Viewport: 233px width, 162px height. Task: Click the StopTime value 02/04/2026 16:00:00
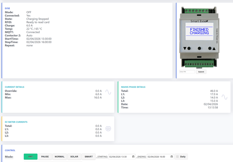39,42
